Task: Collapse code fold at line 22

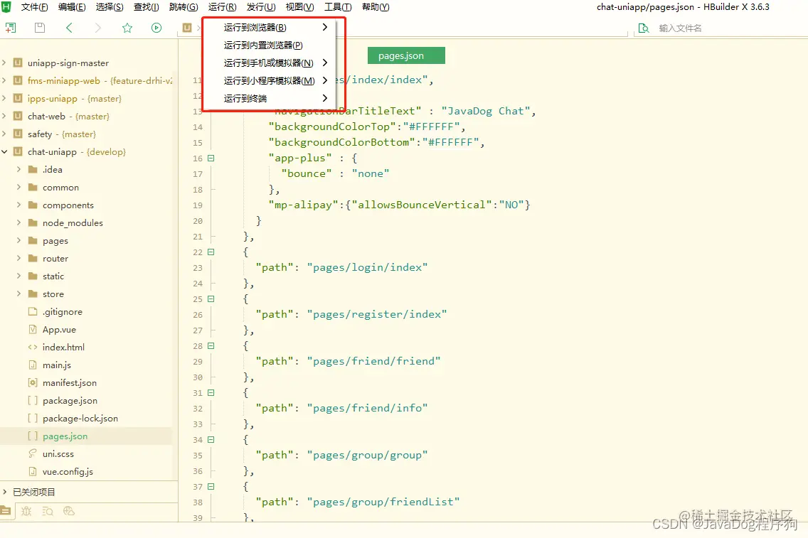Action: point(211,252)
